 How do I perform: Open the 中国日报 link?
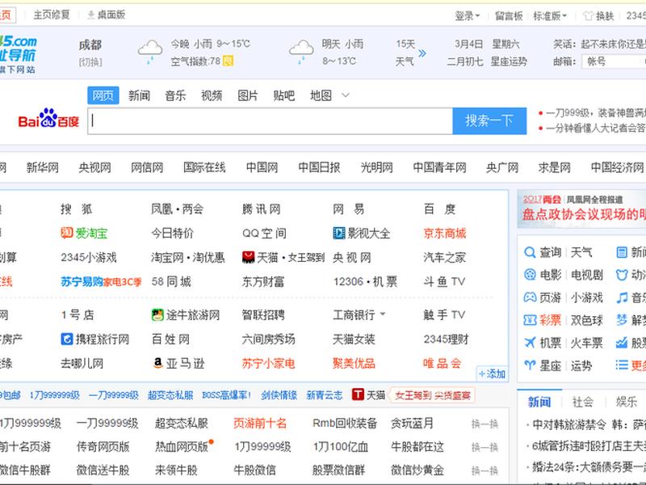(x=319, y=167)
